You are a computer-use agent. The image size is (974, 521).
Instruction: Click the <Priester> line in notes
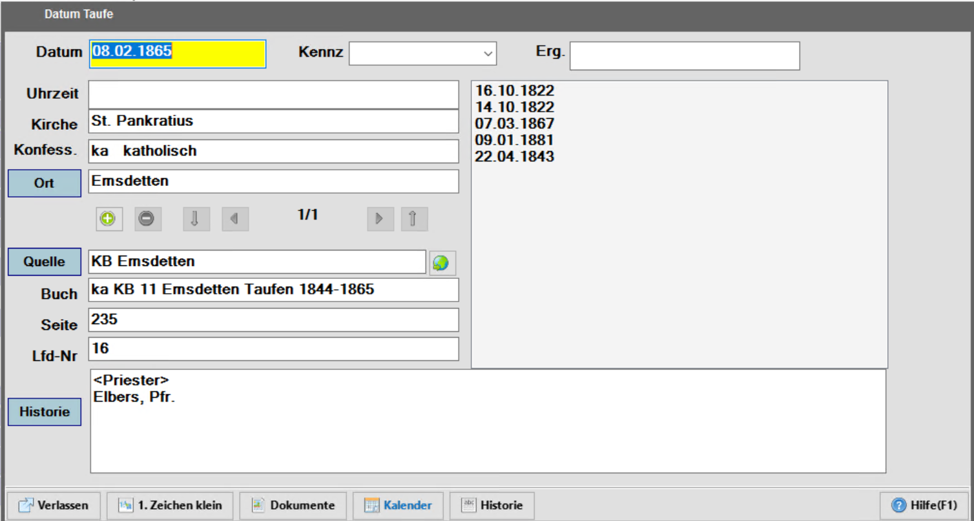[131, 381]
